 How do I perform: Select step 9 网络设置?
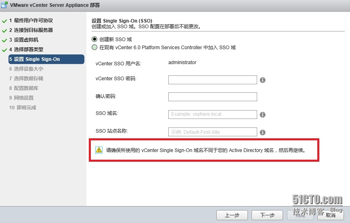click(21, 98)
